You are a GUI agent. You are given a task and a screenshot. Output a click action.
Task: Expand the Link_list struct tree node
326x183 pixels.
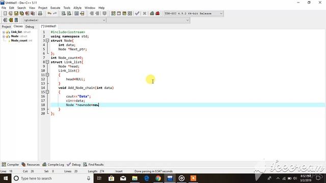4,32
